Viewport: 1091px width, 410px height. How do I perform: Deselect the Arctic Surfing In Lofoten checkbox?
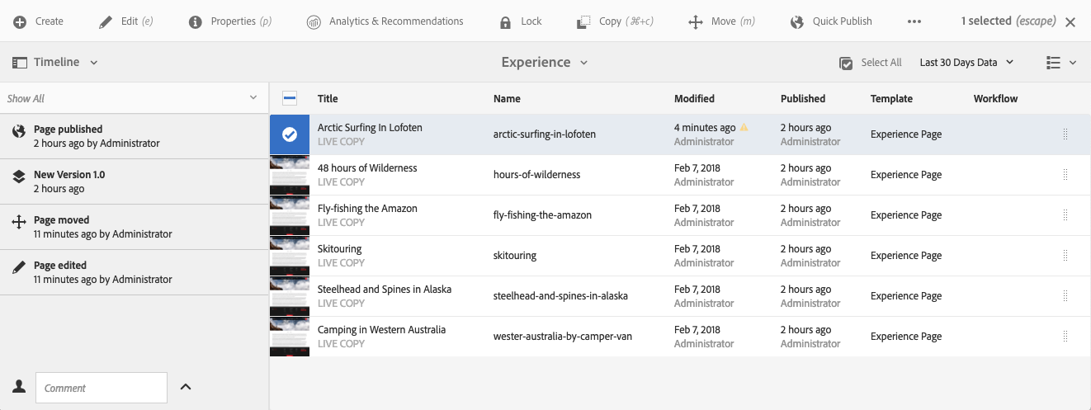click(x=290, y=134)
